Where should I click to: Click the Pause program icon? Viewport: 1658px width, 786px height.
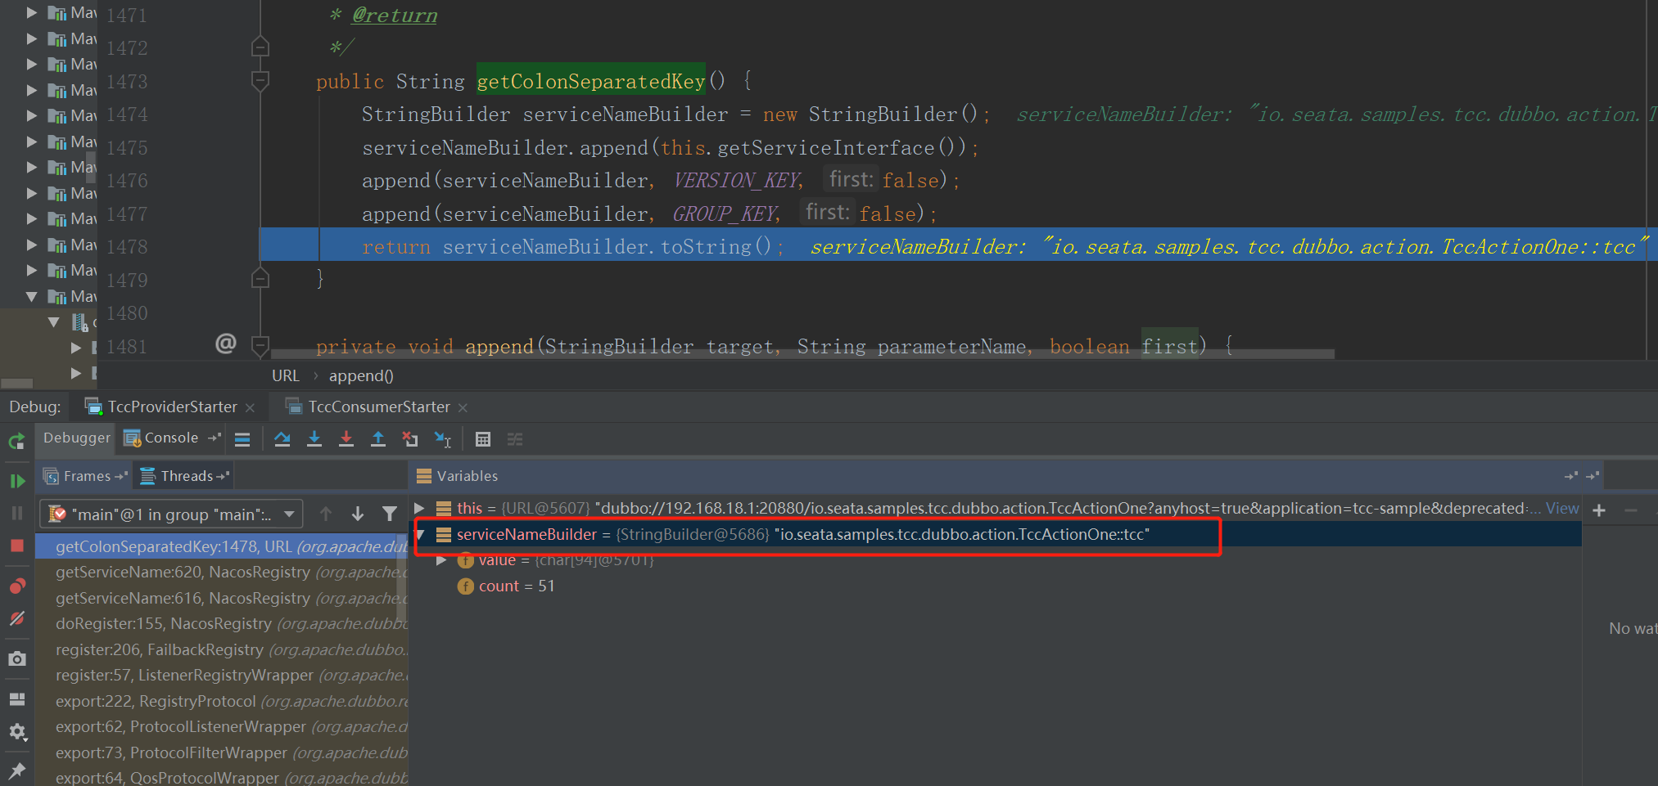click(x=16, y=513)
